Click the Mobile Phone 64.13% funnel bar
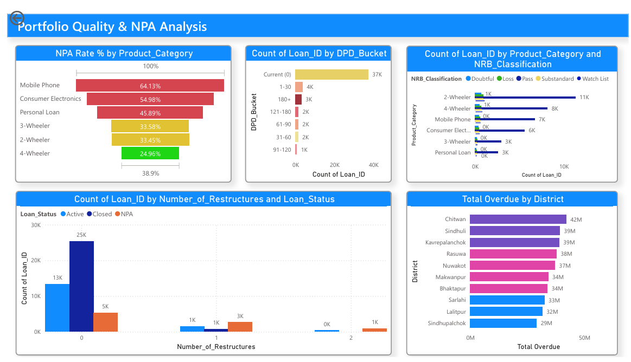 click(x=150, y=86)
